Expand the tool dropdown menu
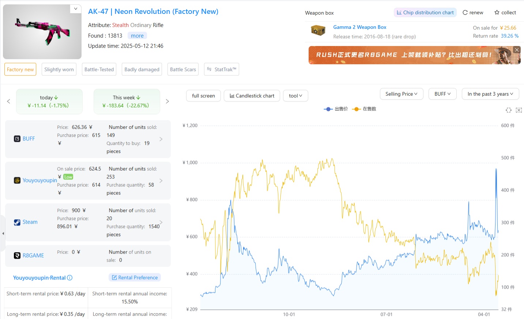 coord(295,96)
